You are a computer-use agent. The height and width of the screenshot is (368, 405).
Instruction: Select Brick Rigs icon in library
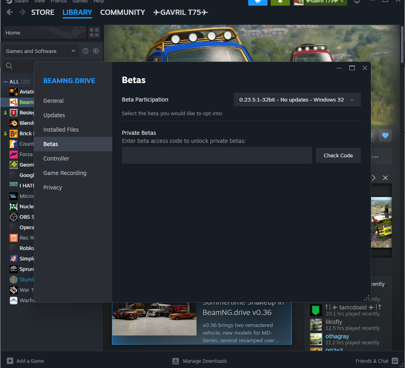pos(13,133)
